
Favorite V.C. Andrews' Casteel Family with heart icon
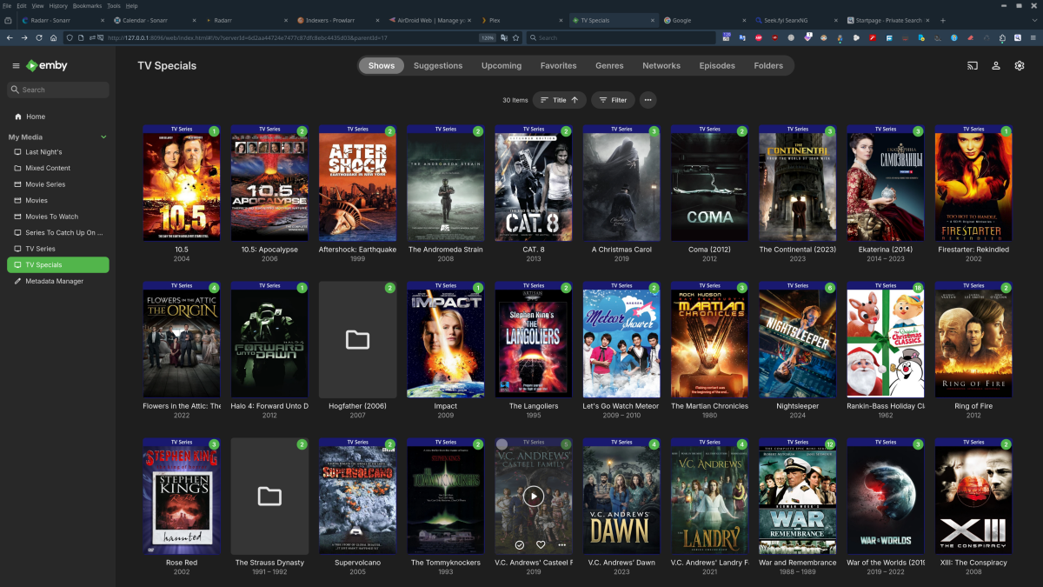click(x=540, y=545)
